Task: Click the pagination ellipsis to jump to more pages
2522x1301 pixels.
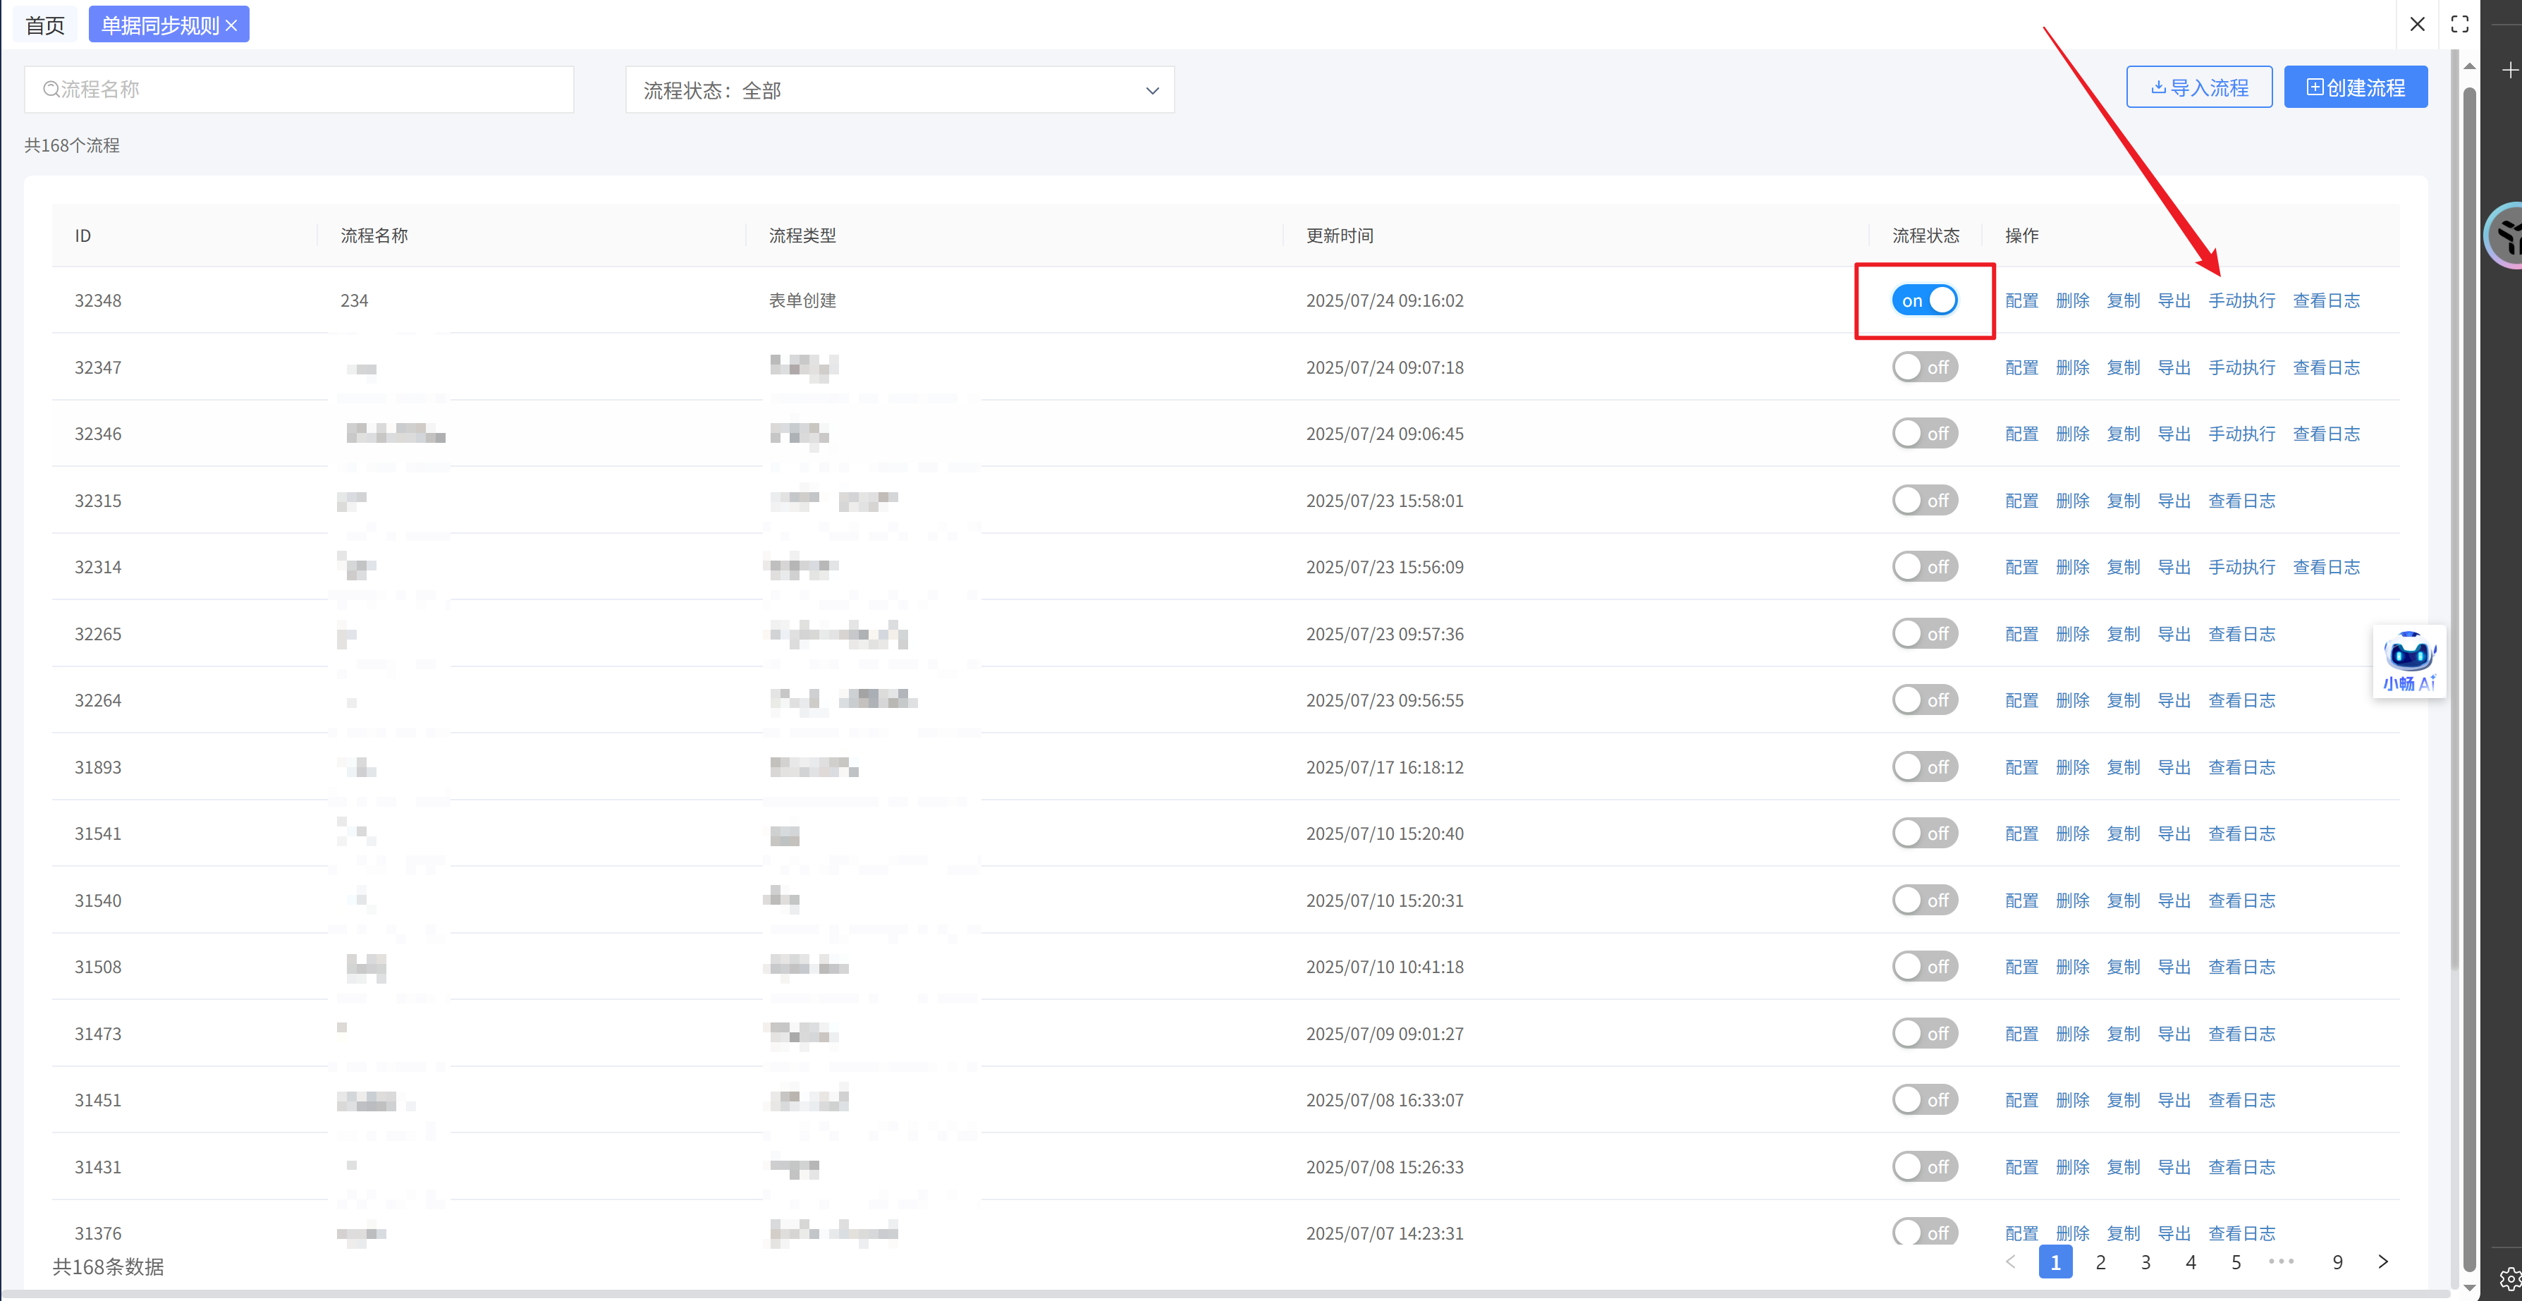Action: [2281, 1262]
